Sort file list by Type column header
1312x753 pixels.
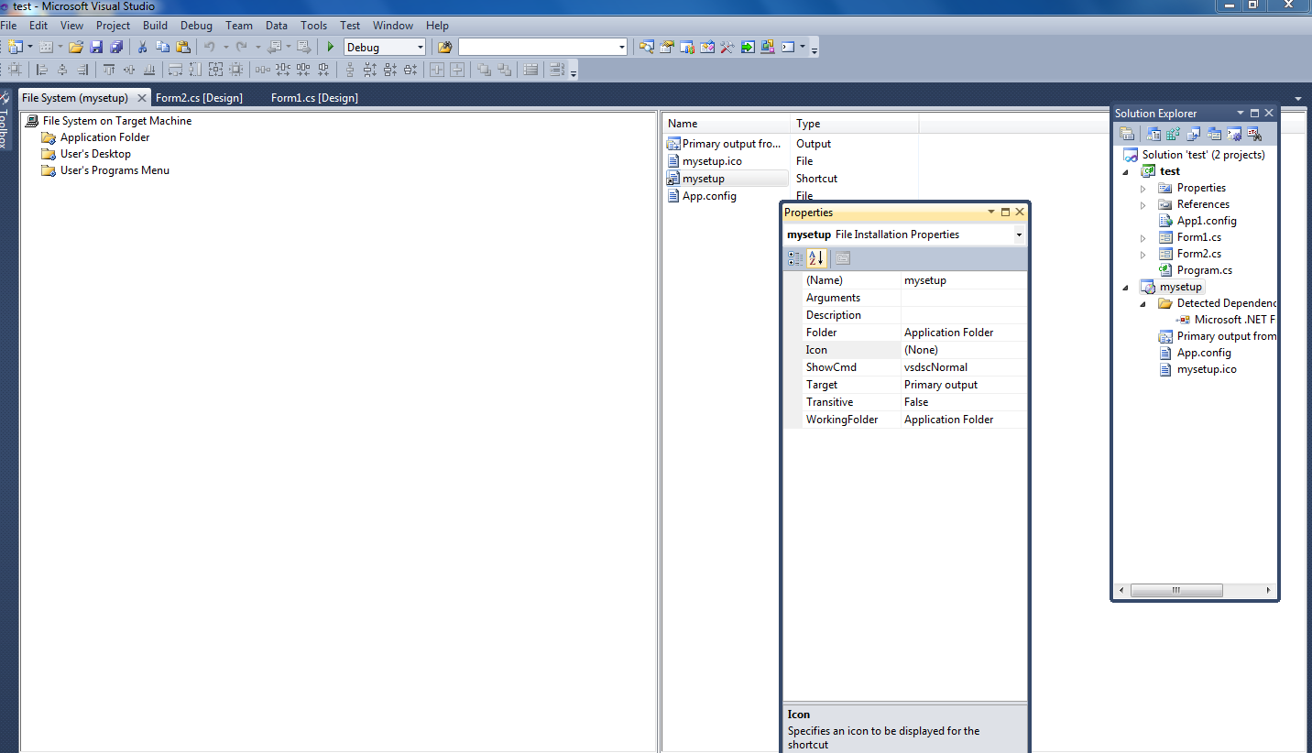point(854,124)
